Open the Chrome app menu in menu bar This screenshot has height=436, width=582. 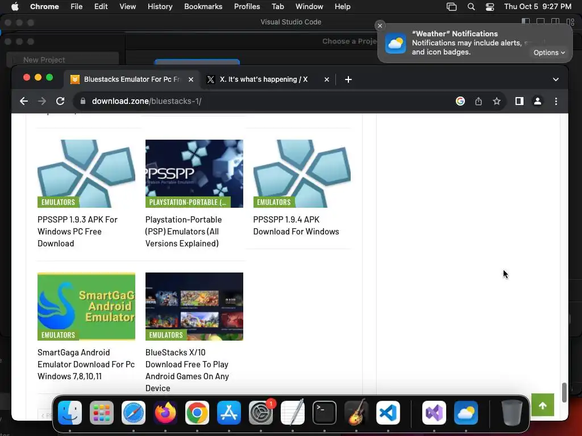(x=44, y=7)
